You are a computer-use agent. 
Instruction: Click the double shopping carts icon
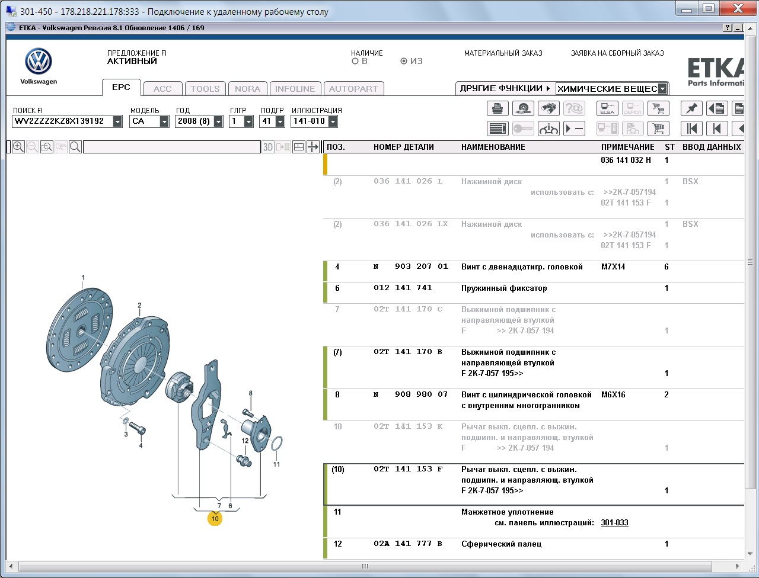click(658, 108)
